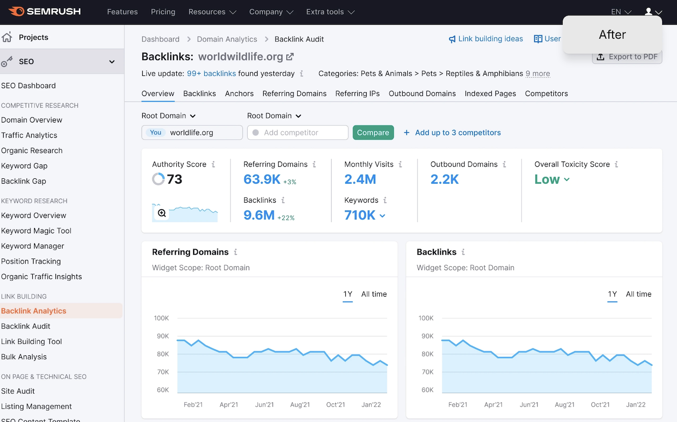Open the Resources menu
This screenshot has height=422, width=677.
point(212,12)
